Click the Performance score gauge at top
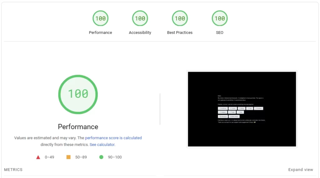Viewport: 320px width, 178px height. [x=100, y=18]
